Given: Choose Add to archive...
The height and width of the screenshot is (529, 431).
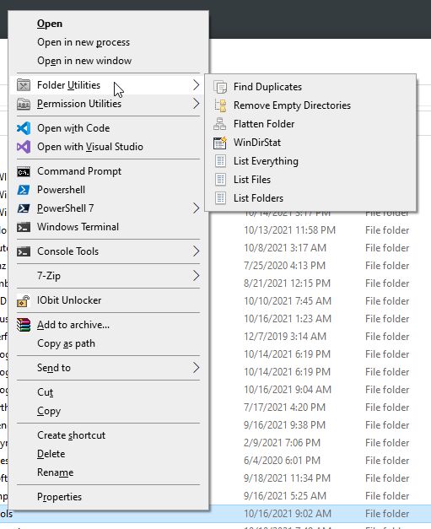Looking at the screenshot, I should (x=73, y=325).
